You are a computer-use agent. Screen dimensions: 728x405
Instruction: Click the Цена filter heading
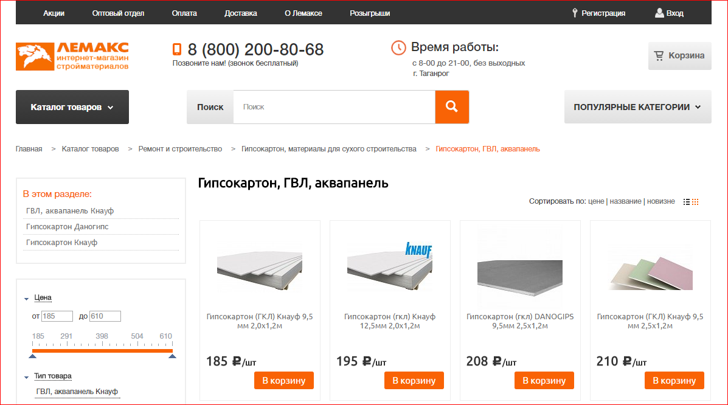(43, 298)
